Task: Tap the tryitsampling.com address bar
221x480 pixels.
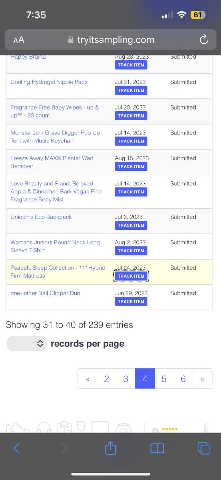Action: [x=111, y=40]
